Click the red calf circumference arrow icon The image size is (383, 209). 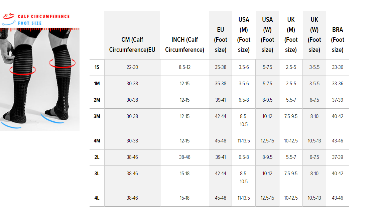[x=9, y=16]
